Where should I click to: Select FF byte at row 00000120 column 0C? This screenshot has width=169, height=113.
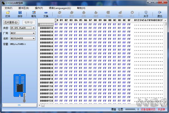[x=115, y=90]
